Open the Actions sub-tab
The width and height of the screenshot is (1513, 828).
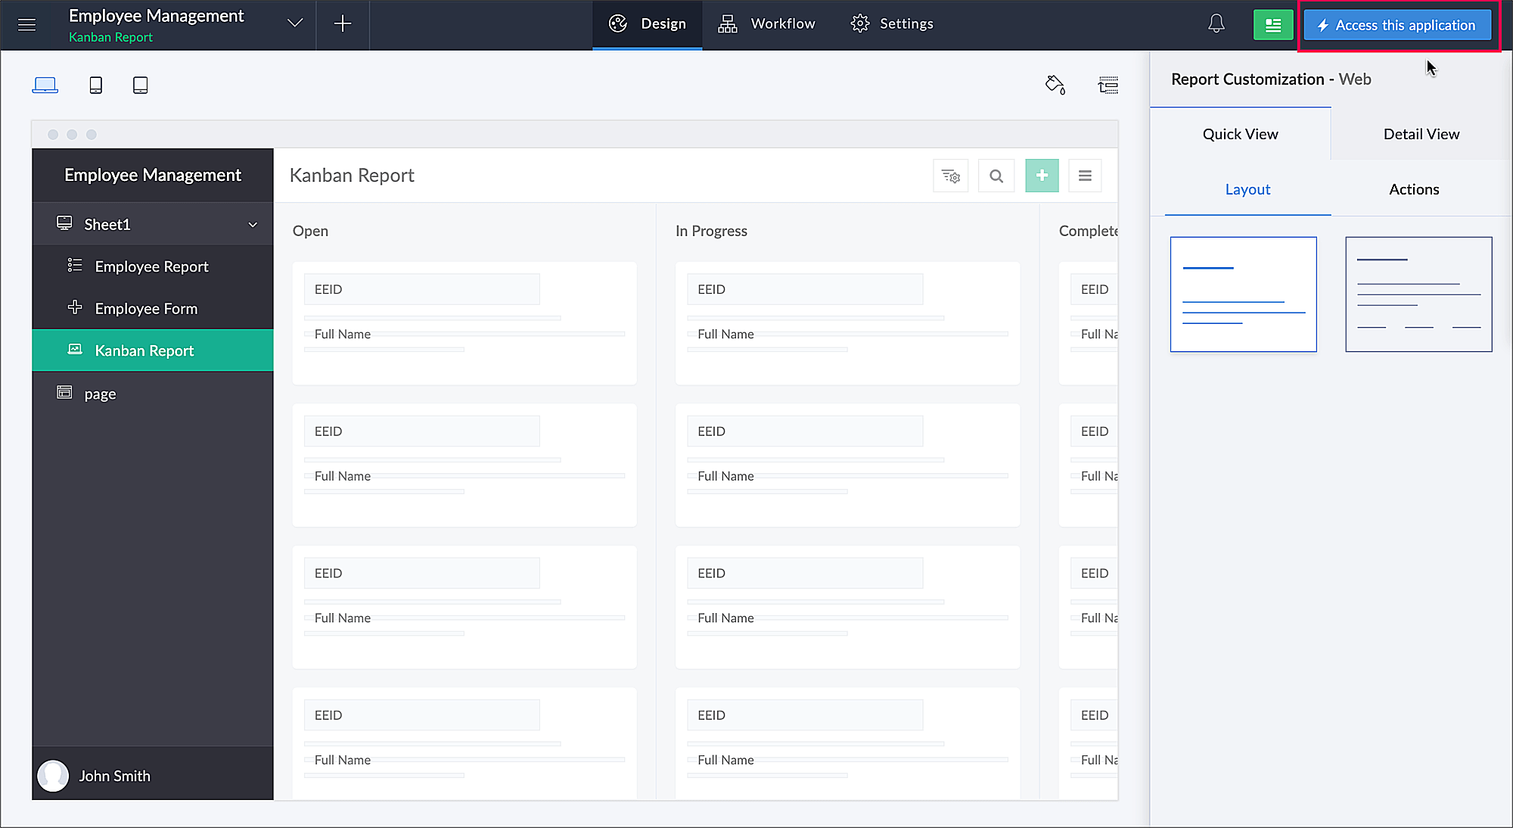[x=1413, y=189]
